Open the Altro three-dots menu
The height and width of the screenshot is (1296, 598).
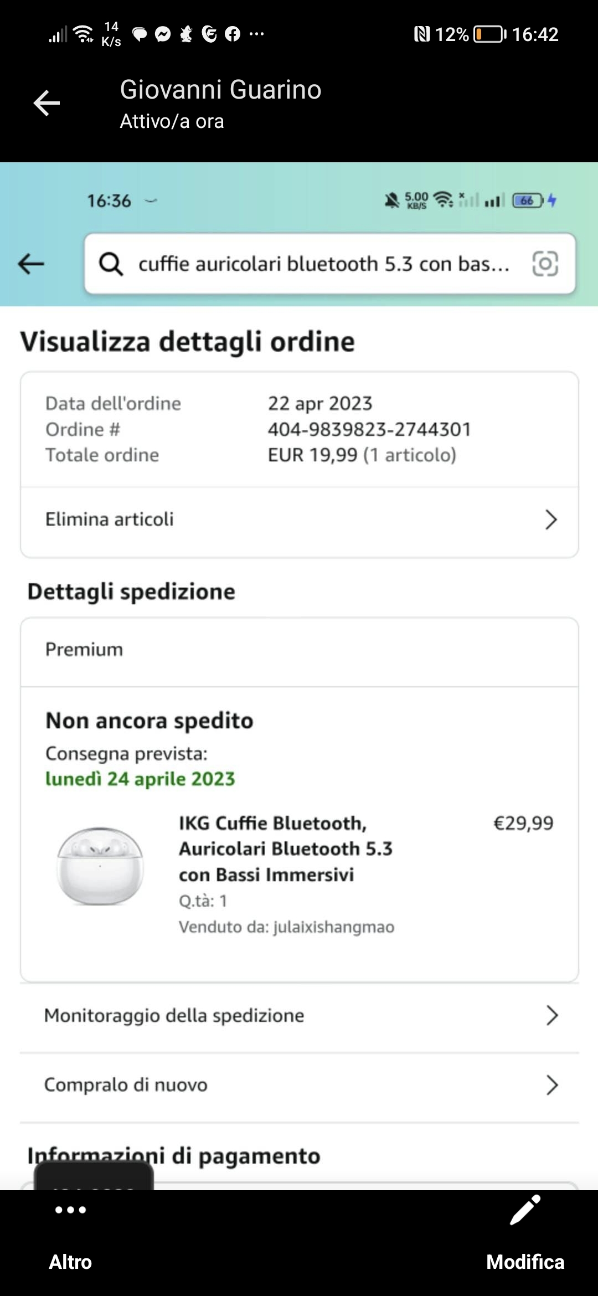click(x=70, y=1210)
